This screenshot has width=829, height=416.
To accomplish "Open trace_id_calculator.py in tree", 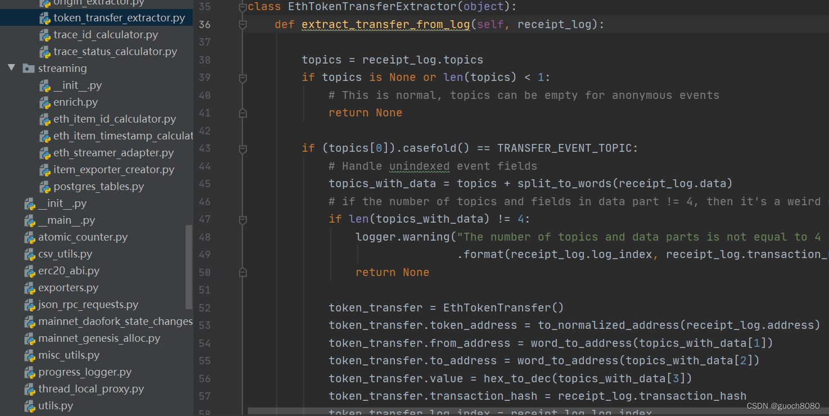I will (x=106, y=35).
